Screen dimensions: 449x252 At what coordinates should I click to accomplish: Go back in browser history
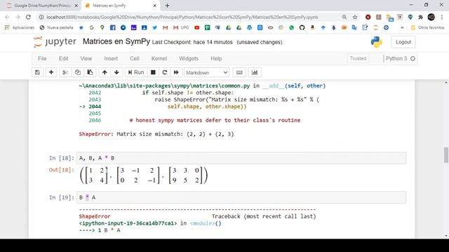click(7, 17)
